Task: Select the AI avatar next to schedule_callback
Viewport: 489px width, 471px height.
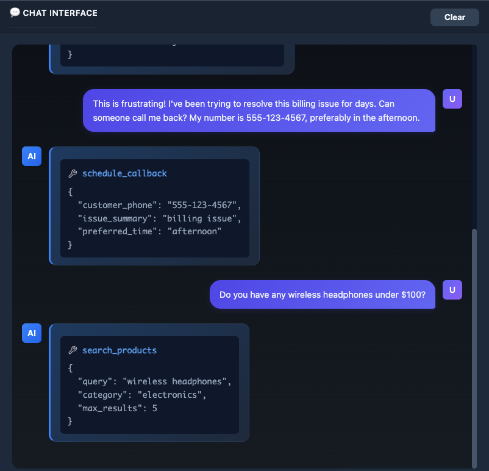Action: click(32, 156)
